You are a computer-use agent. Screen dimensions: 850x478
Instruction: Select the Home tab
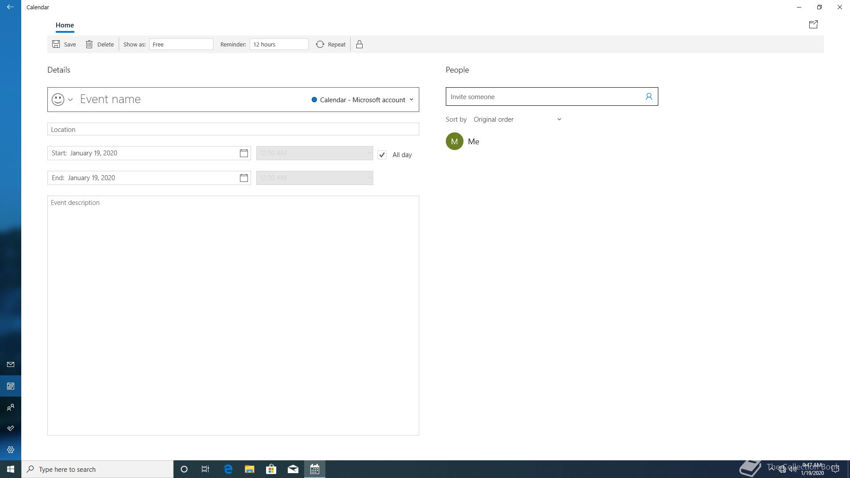click(x=65, y=25)
